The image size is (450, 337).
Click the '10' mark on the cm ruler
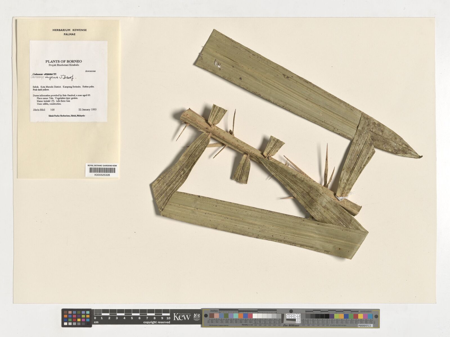tap(168, 318)
